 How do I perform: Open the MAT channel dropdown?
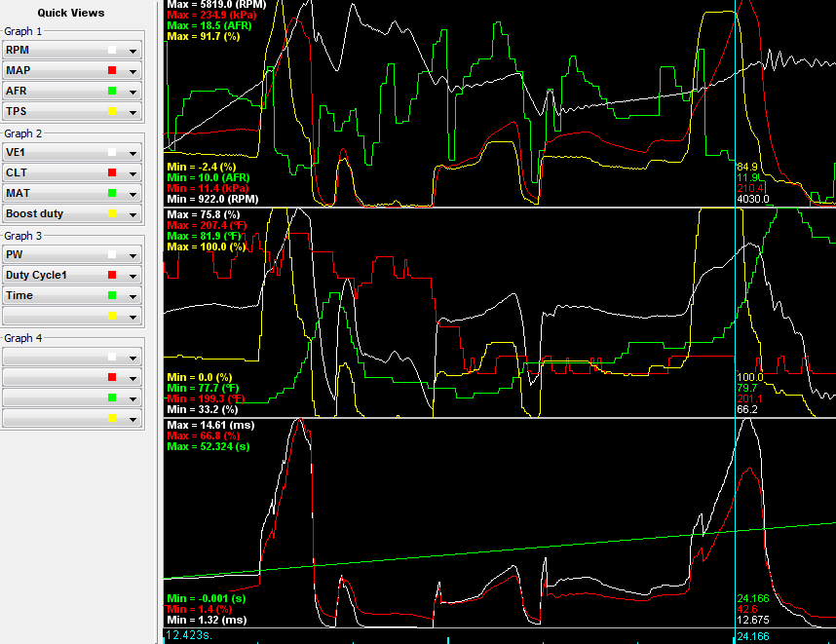[131, 193]
